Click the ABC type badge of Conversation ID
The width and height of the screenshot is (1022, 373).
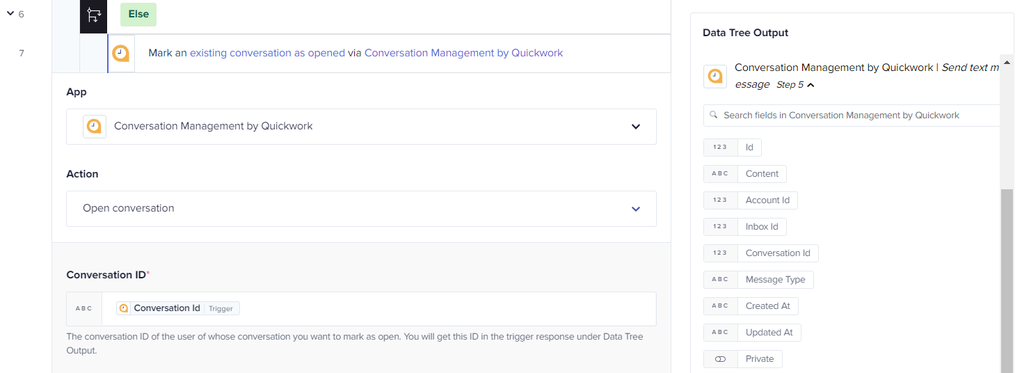[x=84, y=308]
